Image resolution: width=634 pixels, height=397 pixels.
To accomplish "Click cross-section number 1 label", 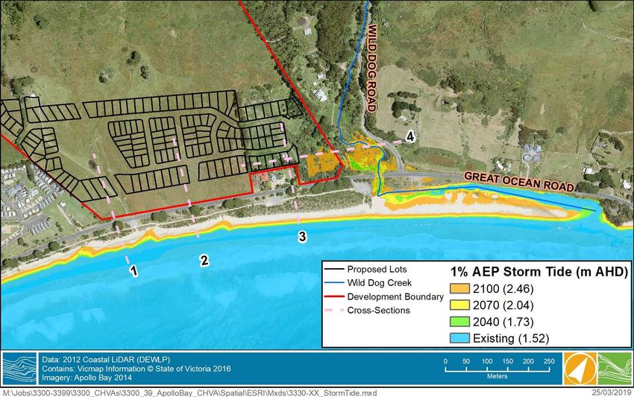I will [134, 270].
